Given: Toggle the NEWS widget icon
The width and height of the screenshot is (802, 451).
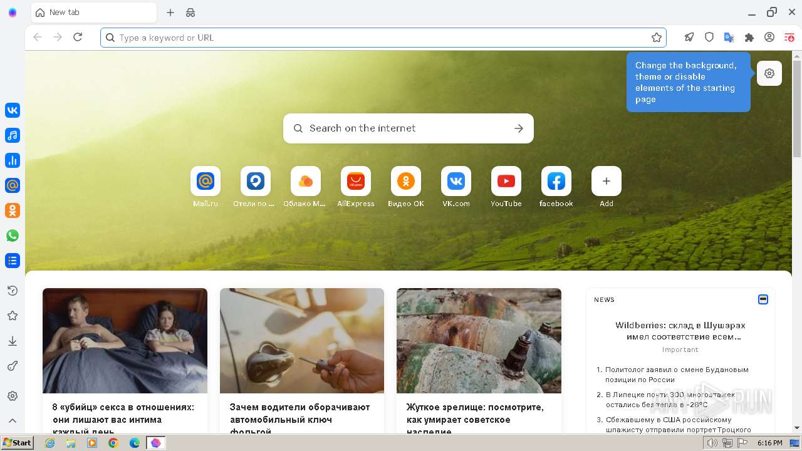Looking at the screenshot, I should coord(763,299).
